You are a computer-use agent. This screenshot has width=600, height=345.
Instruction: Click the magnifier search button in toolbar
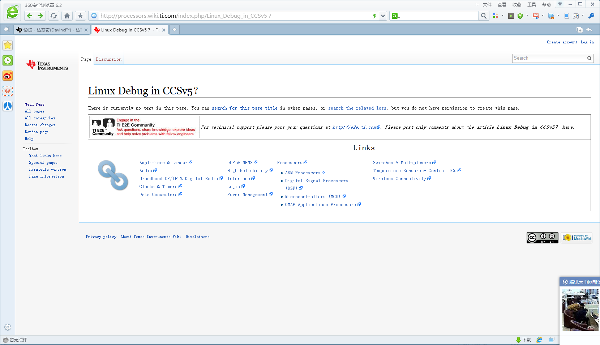point(484,16)
